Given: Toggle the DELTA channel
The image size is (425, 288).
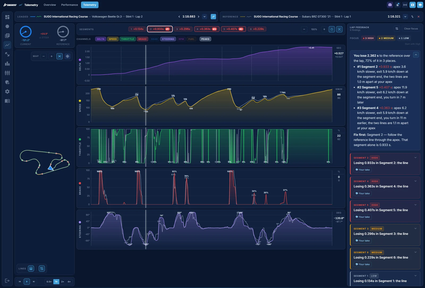Looking at the screenshot, I should coord(101,39).
